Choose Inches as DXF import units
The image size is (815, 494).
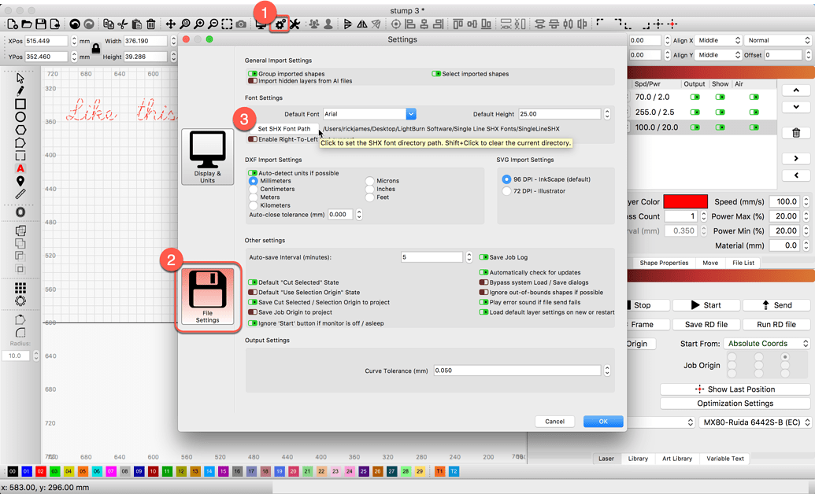click(370, 190)
